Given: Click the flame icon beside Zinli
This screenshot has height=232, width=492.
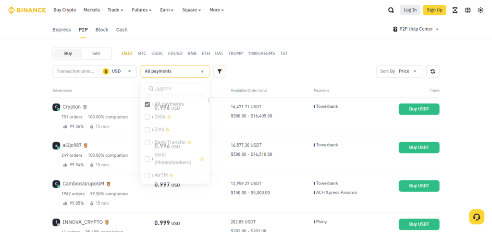Looking at the screenshot, I should tap(167, 129).
